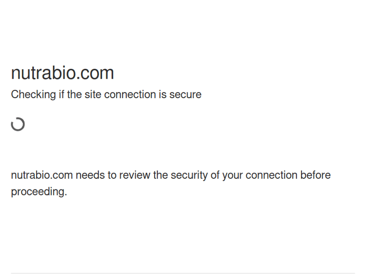This screenshot has width=366, height=275.
Task: Click the loading spinner icon
Action: click(18, 125)
